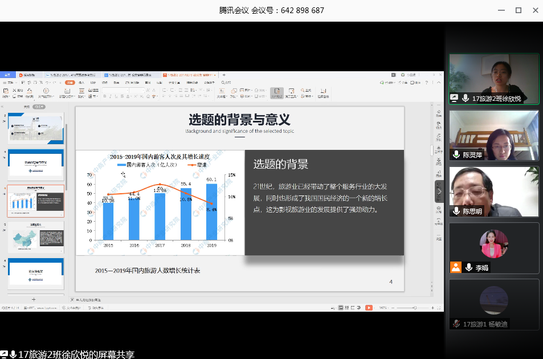This screenshot has width=543, height=359.
Task: Switch to normal view mode in status bar
Action: click(x=340, y=308)
